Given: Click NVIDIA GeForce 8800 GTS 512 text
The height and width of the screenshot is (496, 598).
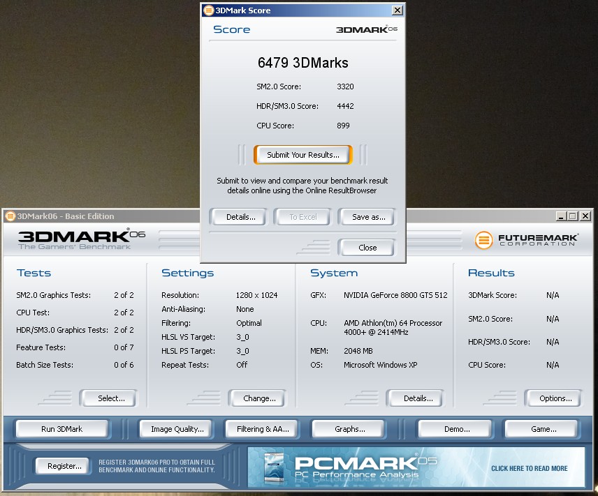Looking at the screenshot, I should (x=395, y=295).
